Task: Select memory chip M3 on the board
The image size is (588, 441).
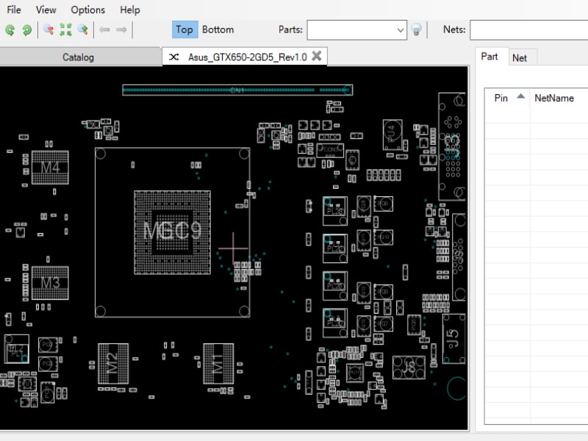Action: coord(50,283)
